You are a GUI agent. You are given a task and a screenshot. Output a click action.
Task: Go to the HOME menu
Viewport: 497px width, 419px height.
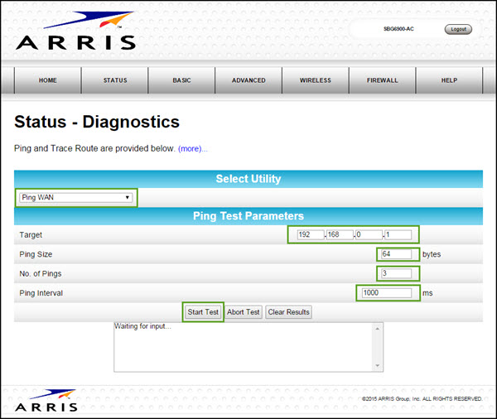(48, 80)
